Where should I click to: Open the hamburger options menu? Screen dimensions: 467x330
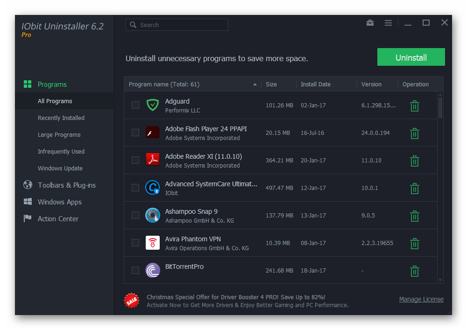click(x=388, y=23)
